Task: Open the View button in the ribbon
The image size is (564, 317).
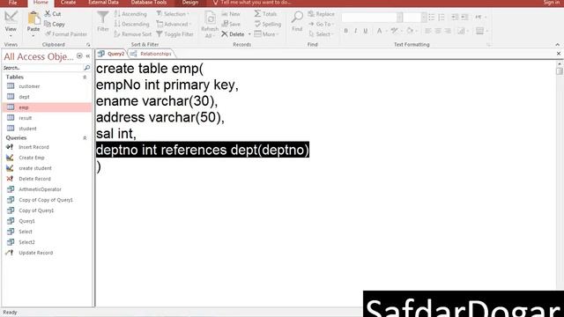Action: 11,23
